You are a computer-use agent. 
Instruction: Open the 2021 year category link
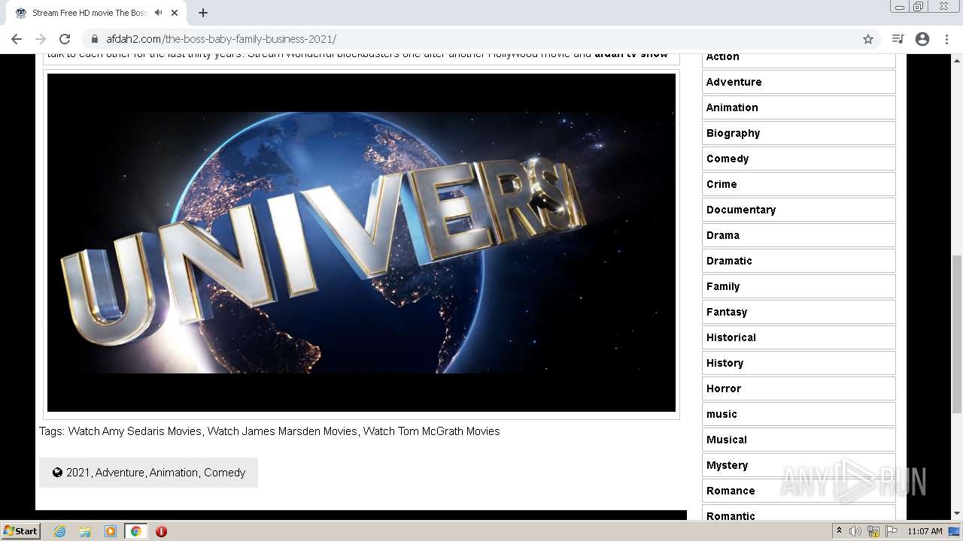point(77,473)
